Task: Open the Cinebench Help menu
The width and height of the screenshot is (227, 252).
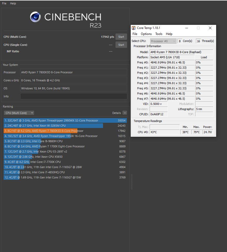Action: (13, 3)
